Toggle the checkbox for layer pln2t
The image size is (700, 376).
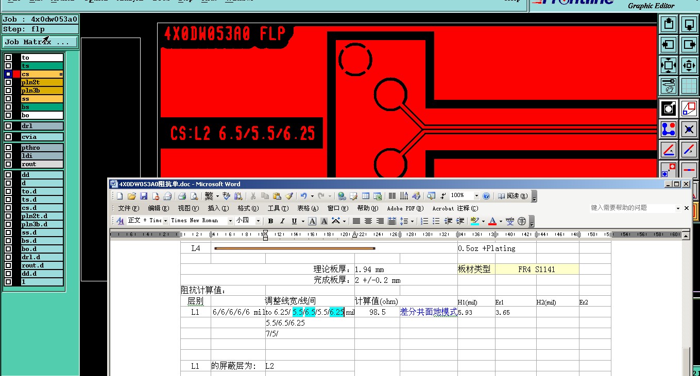(8, 82)
